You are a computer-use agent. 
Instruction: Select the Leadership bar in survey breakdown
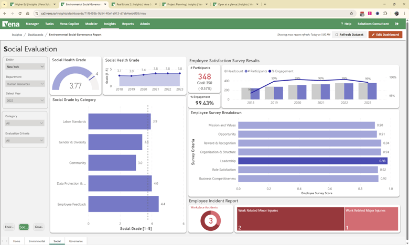(312, 161)
